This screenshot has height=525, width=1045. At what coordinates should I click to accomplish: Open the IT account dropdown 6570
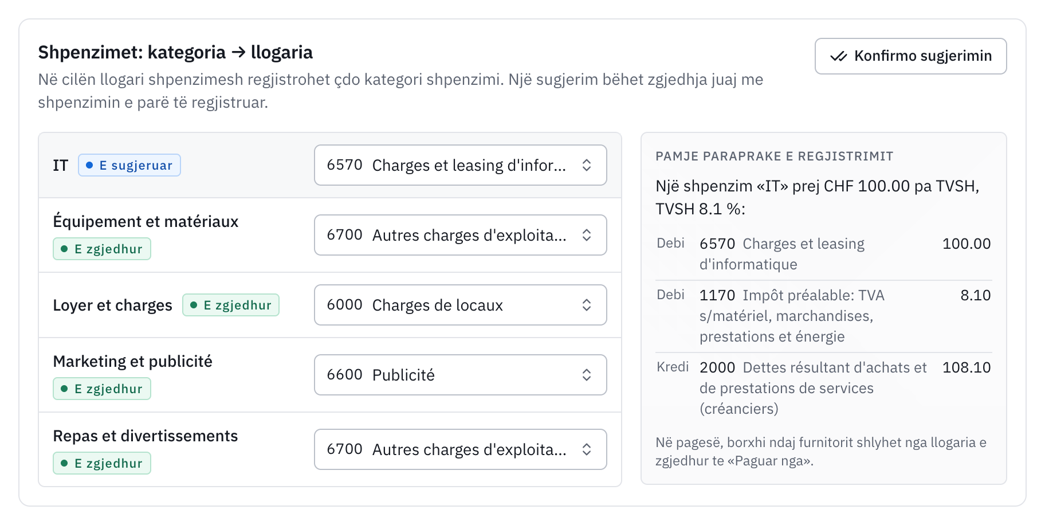coord(460,165)
